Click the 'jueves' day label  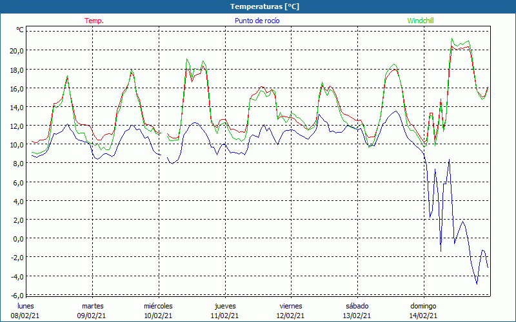[x=225, y=306]
